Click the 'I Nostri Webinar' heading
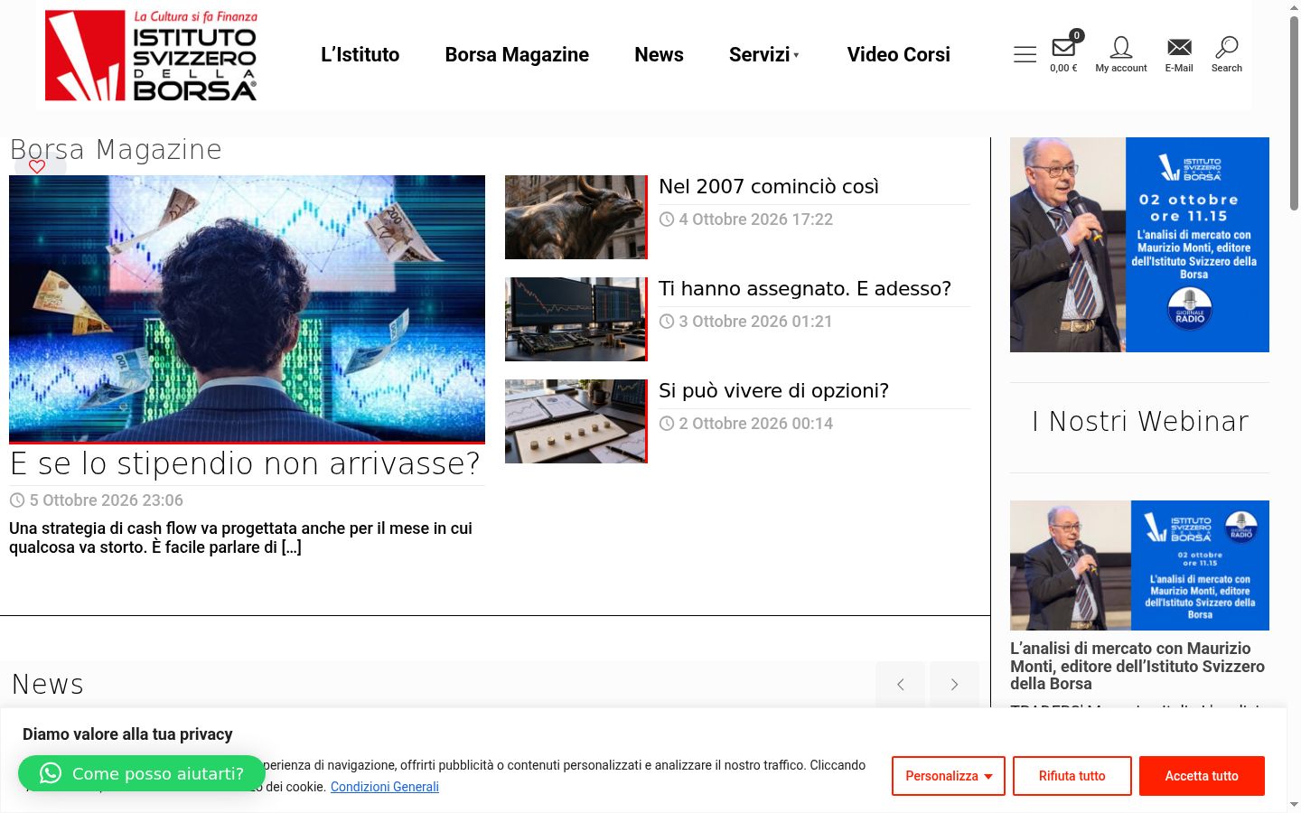This screenshot has height=813, width=1301. (x=1140, y=421)
